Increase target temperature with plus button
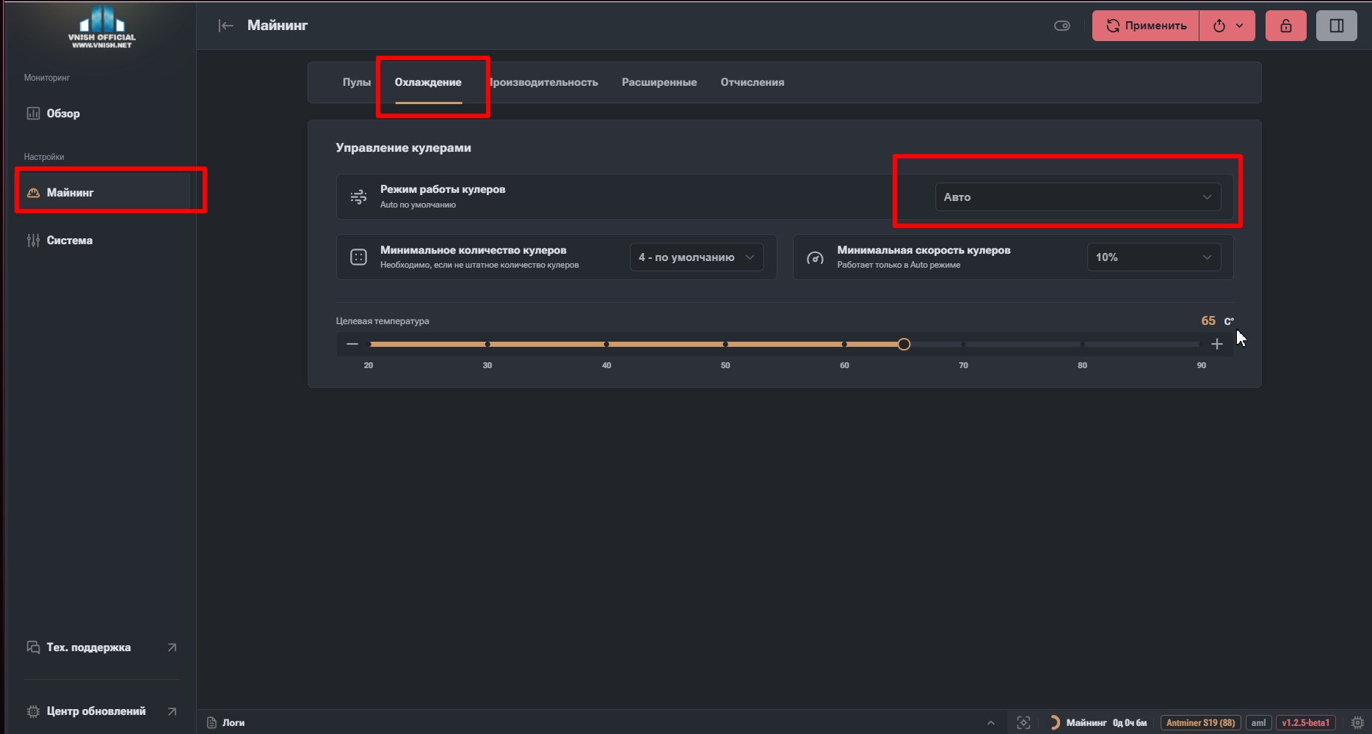 pyautogui.click(x=1217, y=344)
